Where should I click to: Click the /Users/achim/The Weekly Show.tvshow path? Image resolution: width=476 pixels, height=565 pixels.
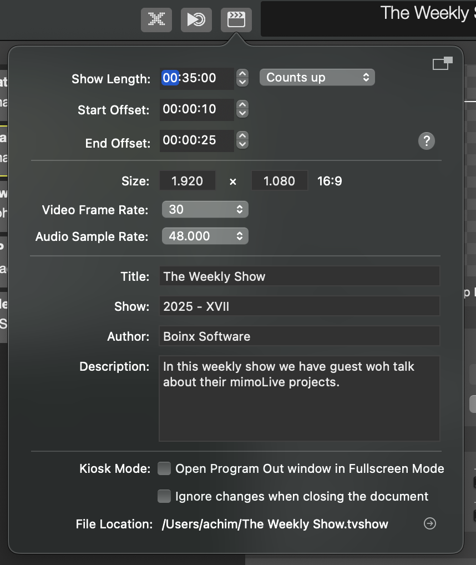click(x=275, y=524)
